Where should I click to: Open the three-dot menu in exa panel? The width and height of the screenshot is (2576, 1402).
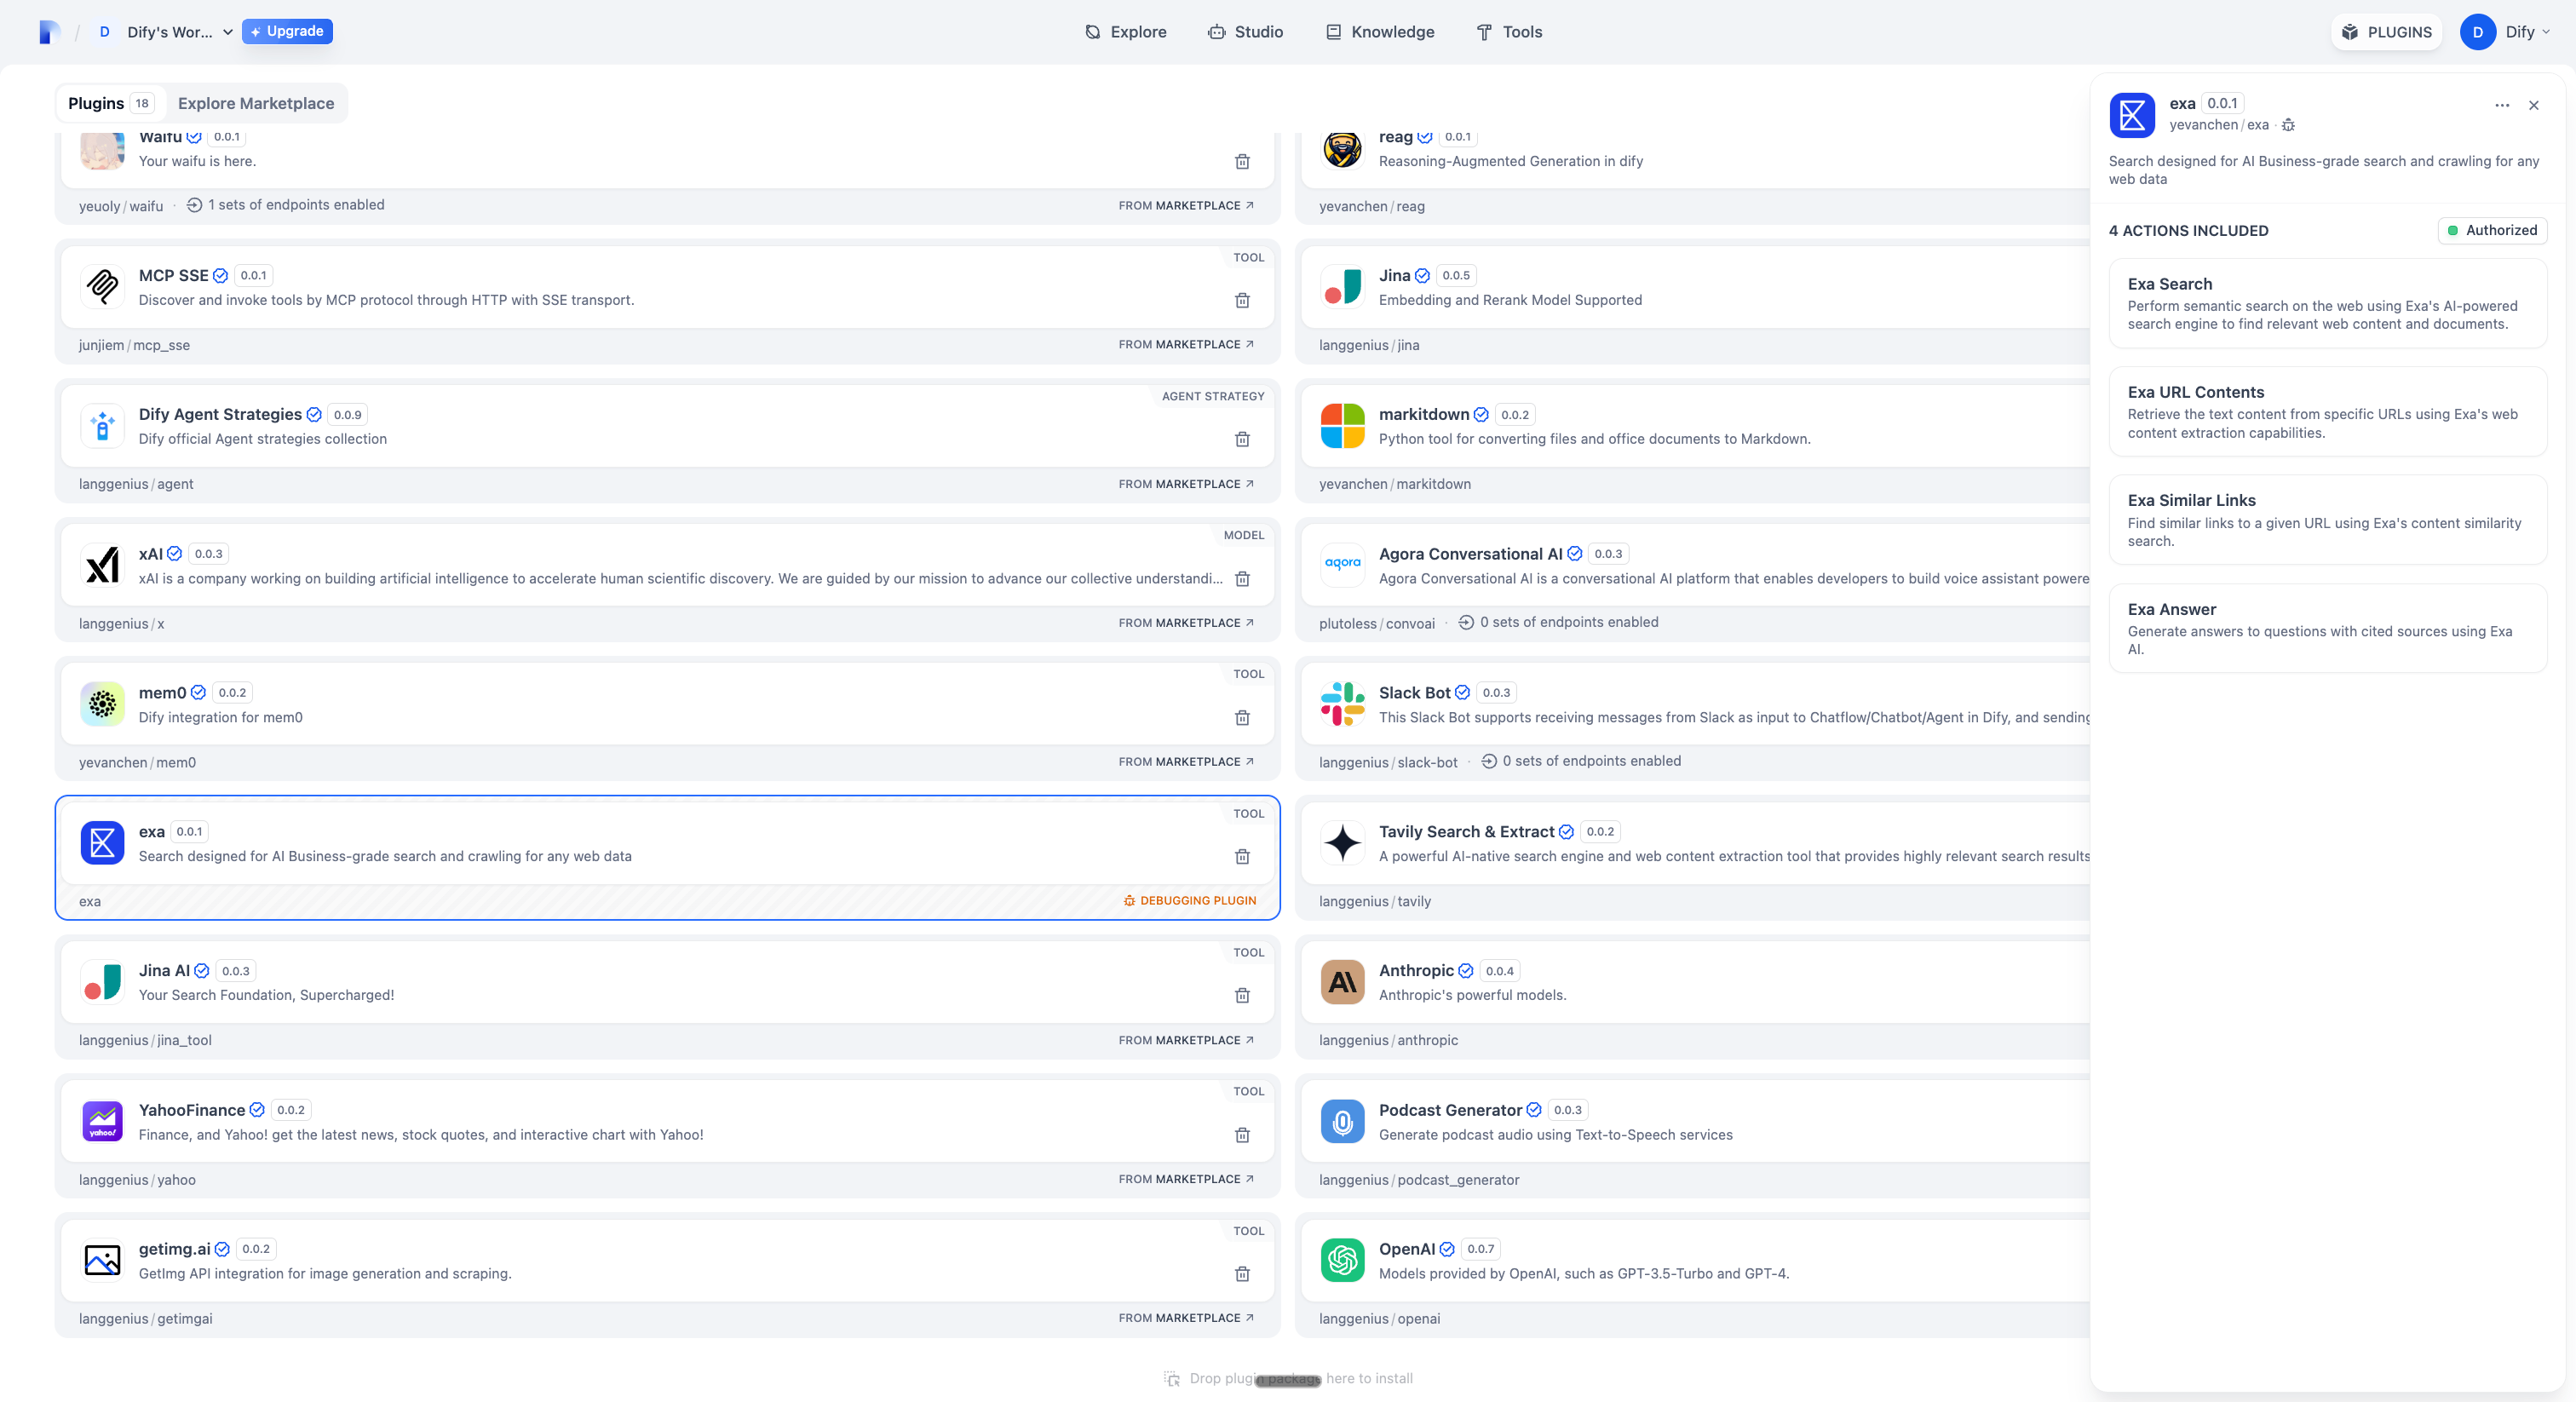click(2502, 105)
